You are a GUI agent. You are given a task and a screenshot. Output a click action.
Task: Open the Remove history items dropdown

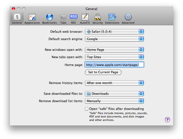pos(114,83)
